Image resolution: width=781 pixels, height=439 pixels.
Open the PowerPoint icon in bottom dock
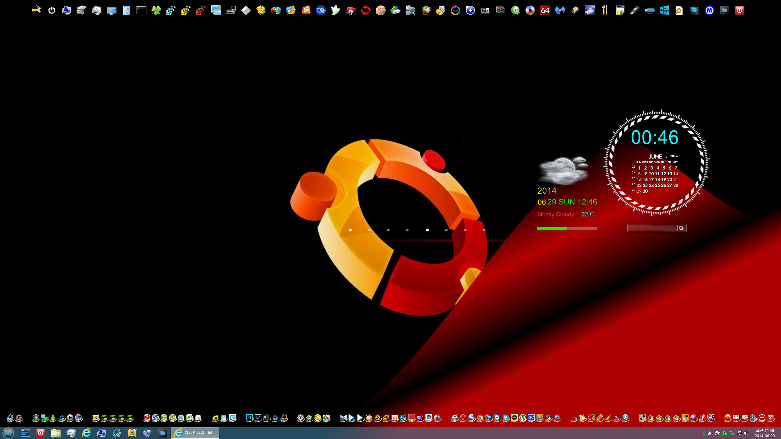click(198, 418)
